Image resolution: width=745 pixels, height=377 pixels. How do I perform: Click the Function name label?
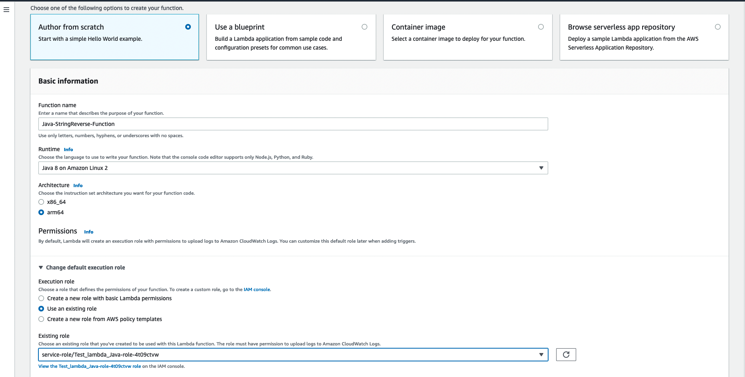(57, 105)
